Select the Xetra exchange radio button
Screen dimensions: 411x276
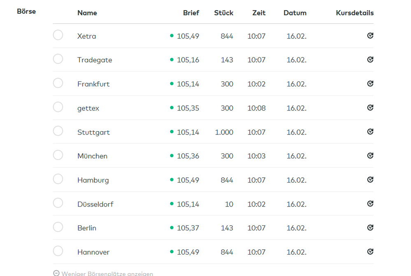coord(58,35)
